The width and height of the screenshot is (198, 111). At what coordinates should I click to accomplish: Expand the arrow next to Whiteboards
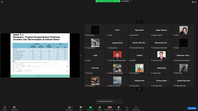140,107
